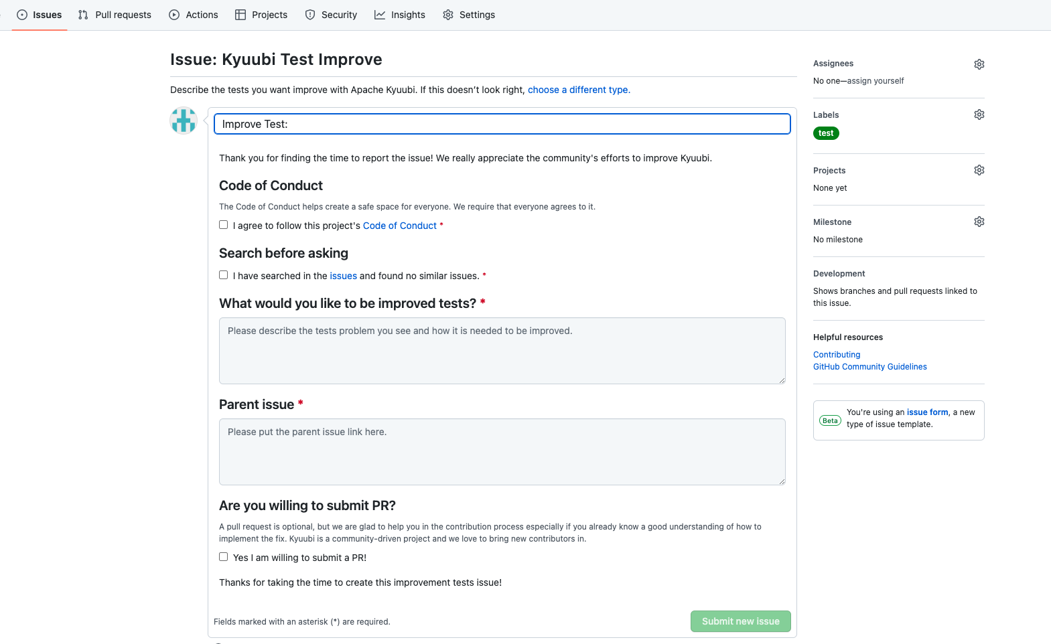The image size is (1051, 644).
Task: Click the 'No milestone' text
Action: coord(838,240)
